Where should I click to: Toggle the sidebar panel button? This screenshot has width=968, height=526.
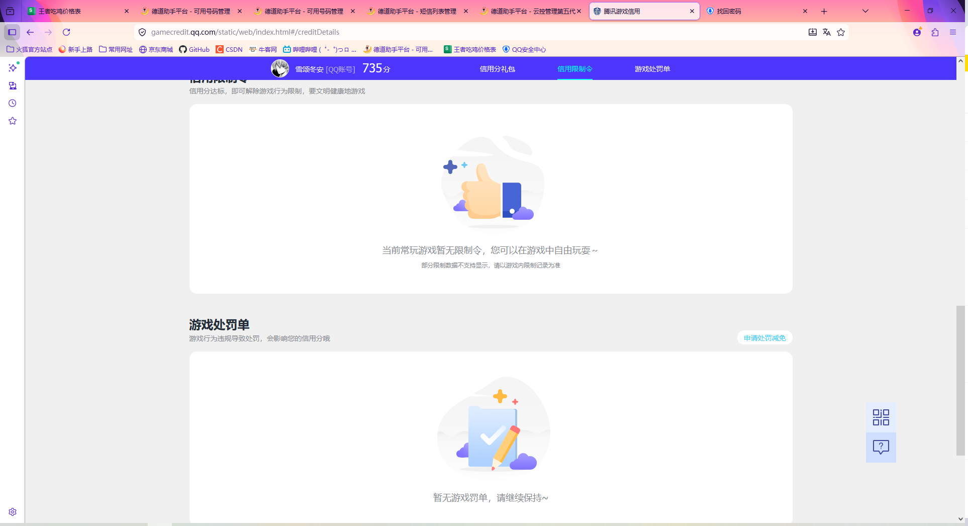click(12, 32)
